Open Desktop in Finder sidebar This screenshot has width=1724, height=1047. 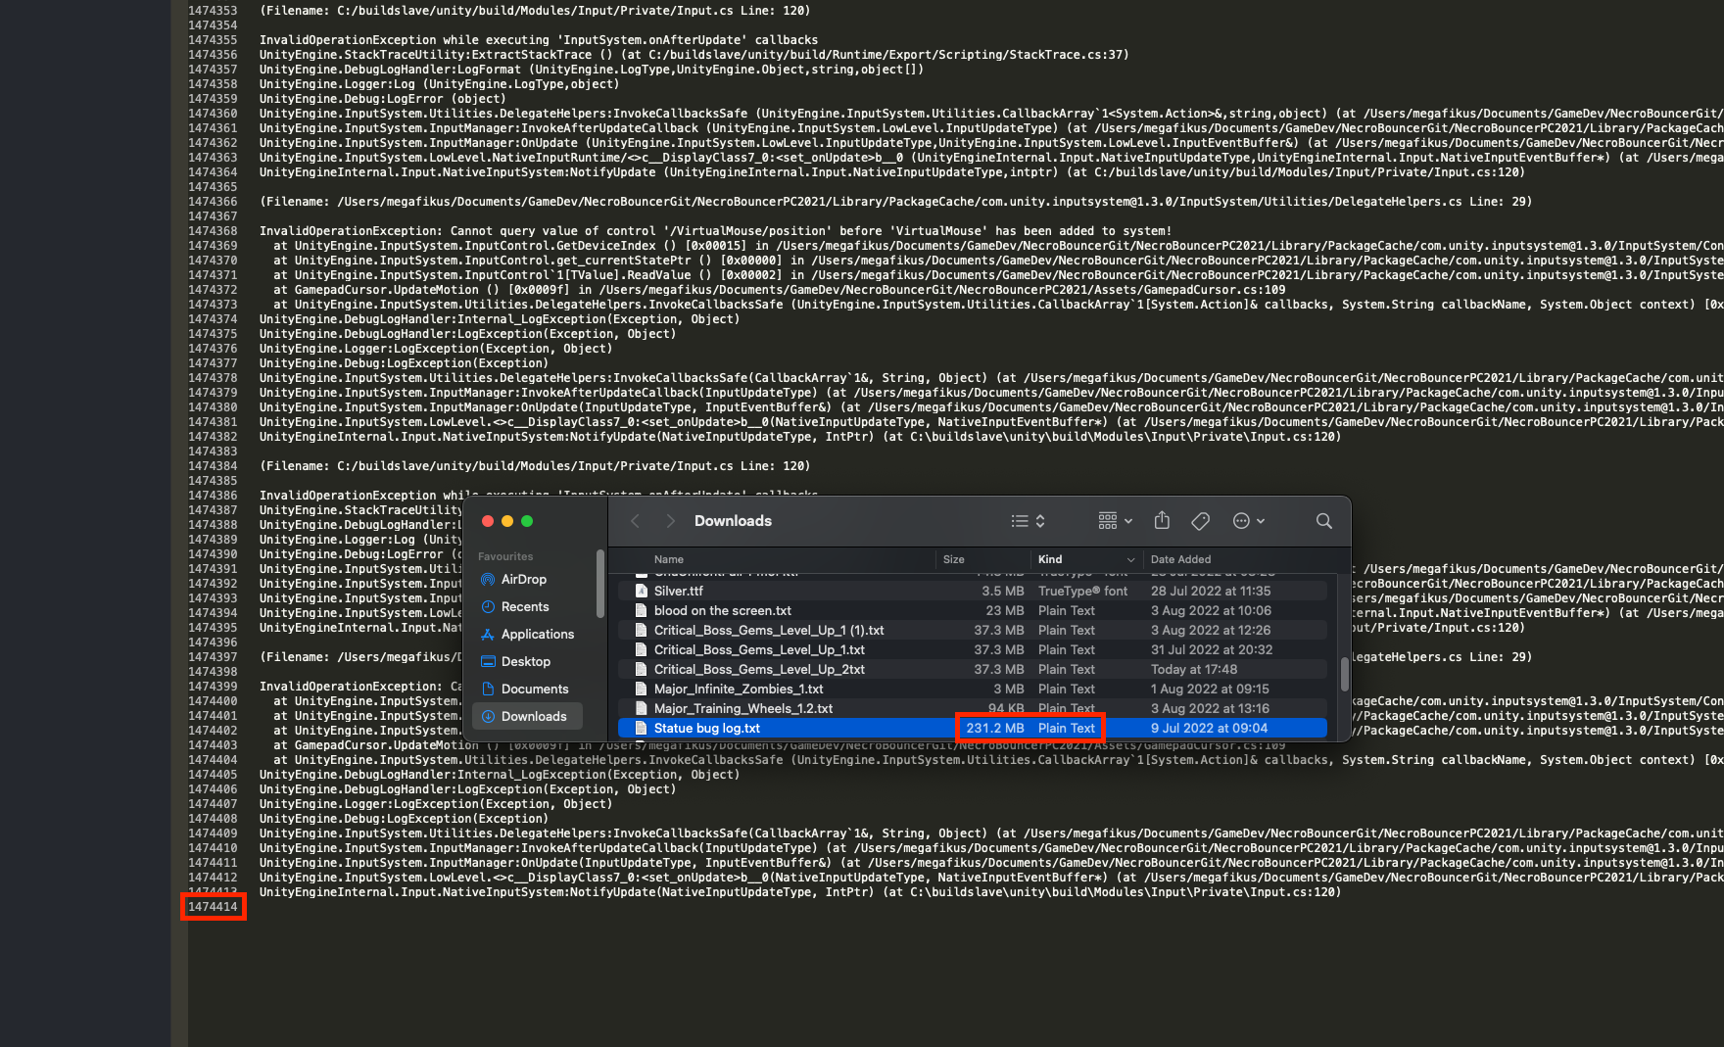click(x=527, y=662)
